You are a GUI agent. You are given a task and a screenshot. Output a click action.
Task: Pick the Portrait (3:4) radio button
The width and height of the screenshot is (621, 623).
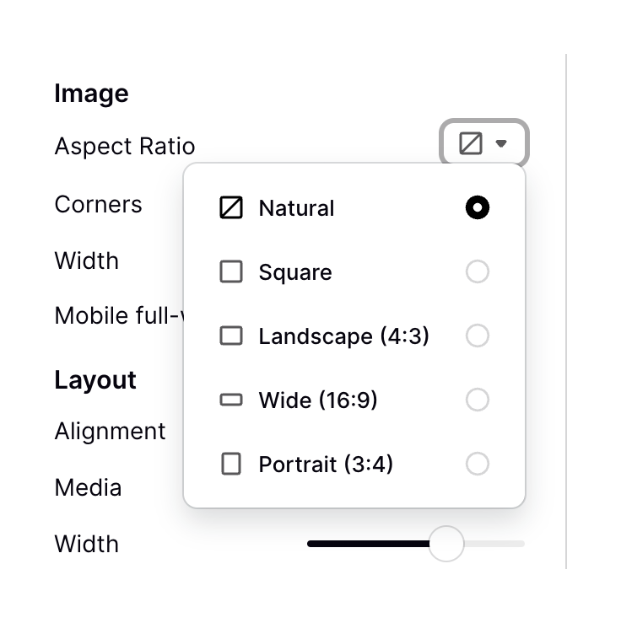tap(477, 465)
